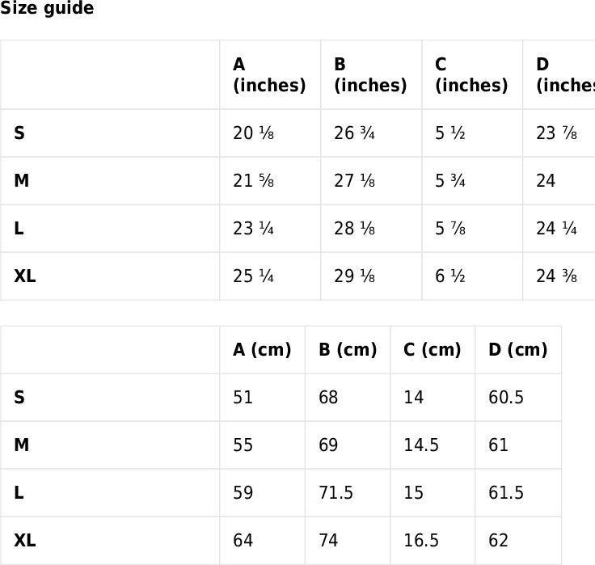Viewport: 595px width, 565px height.
Task: Select the 26 ¾ inches cell
Action: click(354, 133)
